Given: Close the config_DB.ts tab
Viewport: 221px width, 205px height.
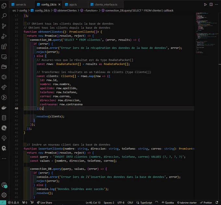Looking at the screenshot, I should tap(59, 5).
